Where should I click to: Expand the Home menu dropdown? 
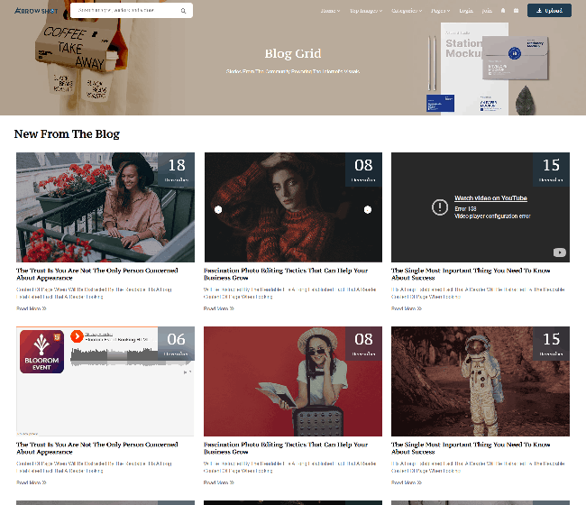(331, 12)
